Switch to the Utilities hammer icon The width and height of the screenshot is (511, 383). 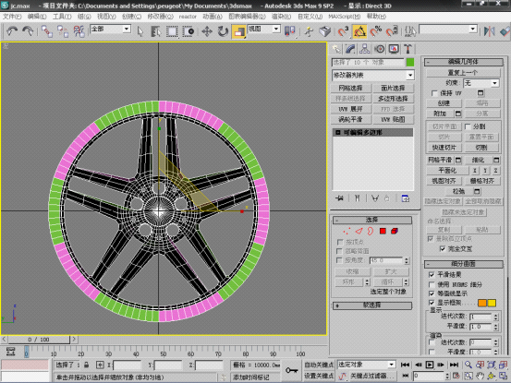point(408,49)
